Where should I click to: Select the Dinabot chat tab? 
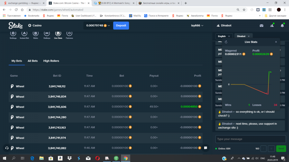coord(241,36)
